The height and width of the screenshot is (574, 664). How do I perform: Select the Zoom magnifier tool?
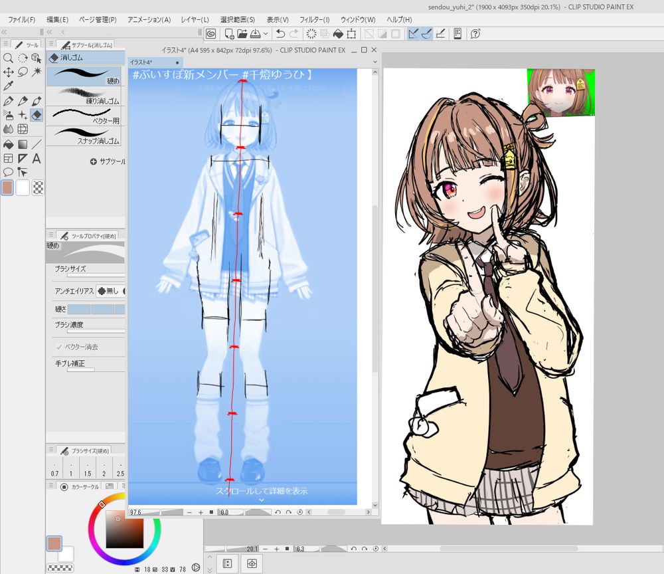coord(8,58)
